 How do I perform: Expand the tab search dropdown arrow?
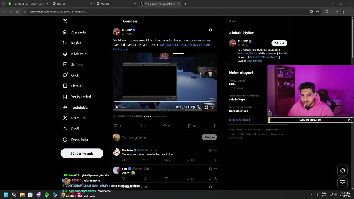(4, 4)
